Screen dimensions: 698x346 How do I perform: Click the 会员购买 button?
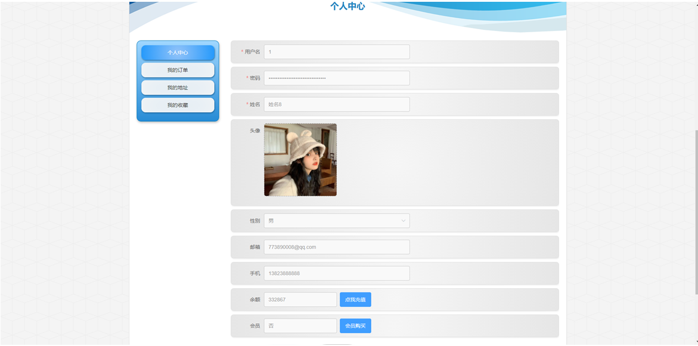click(355, 326)
